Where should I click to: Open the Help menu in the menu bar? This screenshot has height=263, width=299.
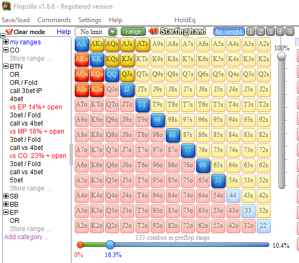coord(115,20)
